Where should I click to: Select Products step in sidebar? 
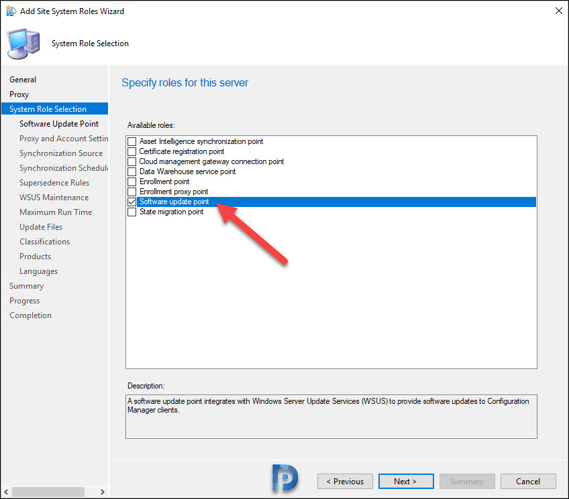point(35,257)
